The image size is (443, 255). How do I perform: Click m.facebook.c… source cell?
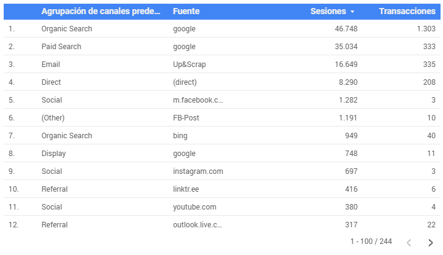tap(198, 100)
